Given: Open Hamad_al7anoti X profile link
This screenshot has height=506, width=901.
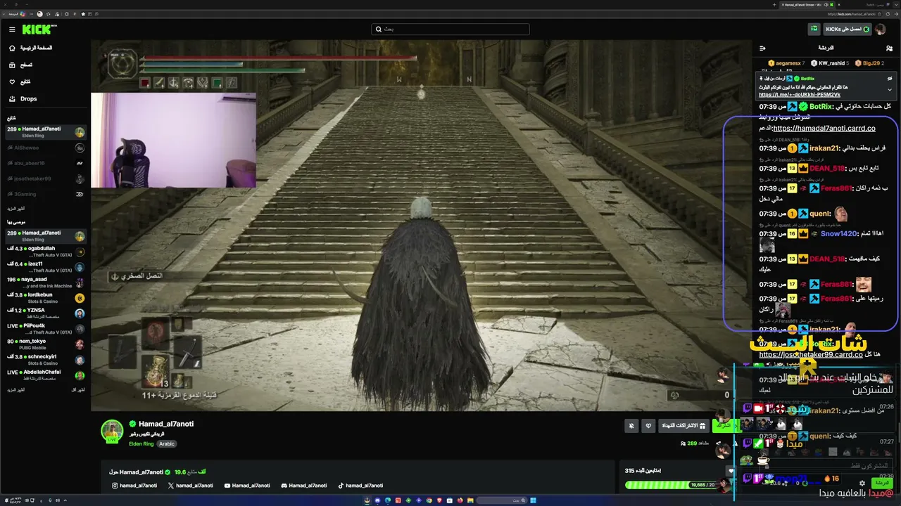Looking at the screenshot, I should tap(190, 486).
